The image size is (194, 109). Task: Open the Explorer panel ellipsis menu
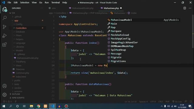point(42,8)
